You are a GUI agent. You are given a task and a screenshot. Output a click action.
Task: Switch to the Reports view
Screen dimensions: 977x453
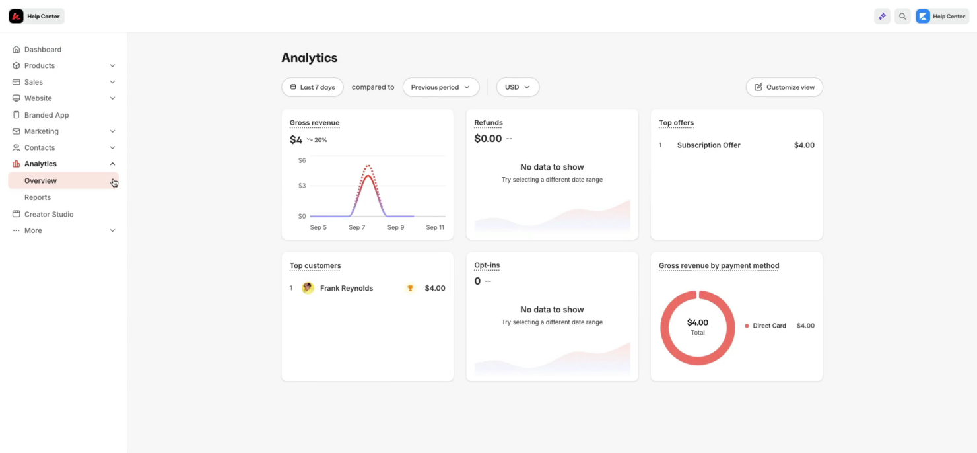[x=38, y=197]
